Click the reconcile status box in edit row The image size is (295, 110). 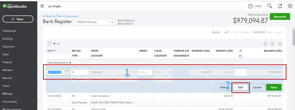(241, 72)
